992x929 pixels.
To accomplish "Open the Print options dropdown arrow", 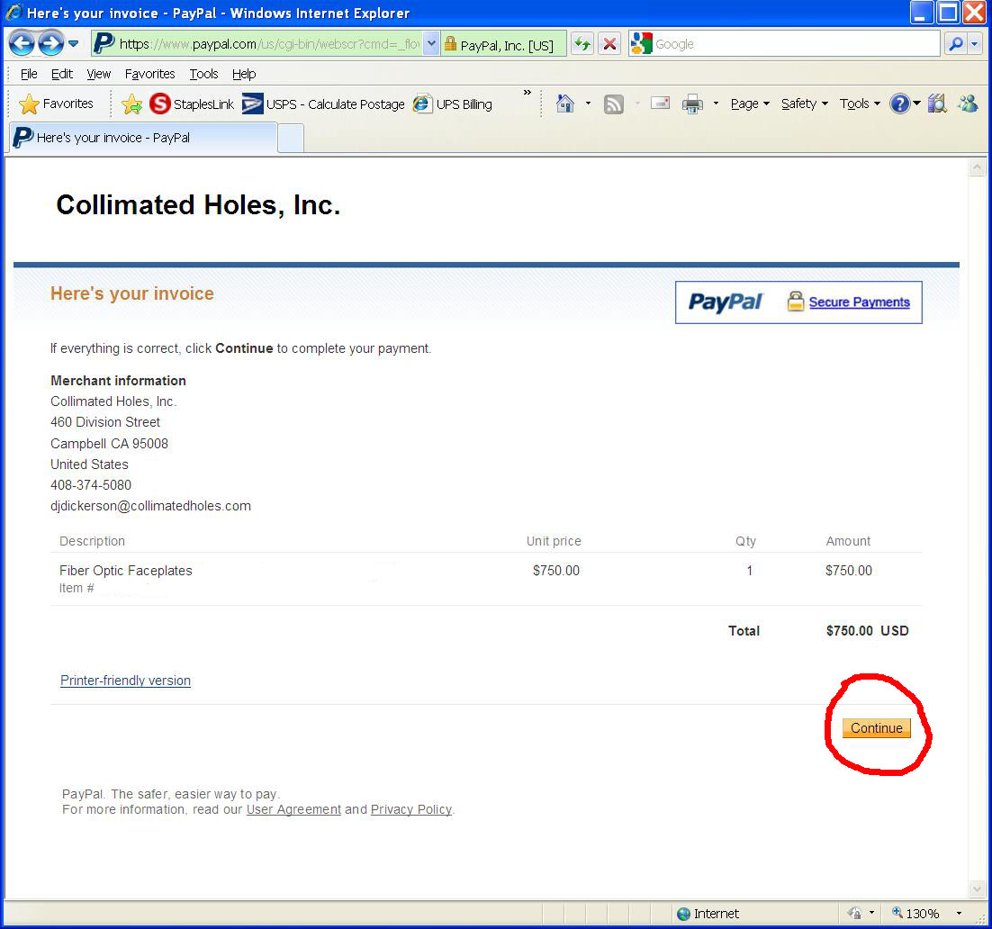I will tap(716, 104).
